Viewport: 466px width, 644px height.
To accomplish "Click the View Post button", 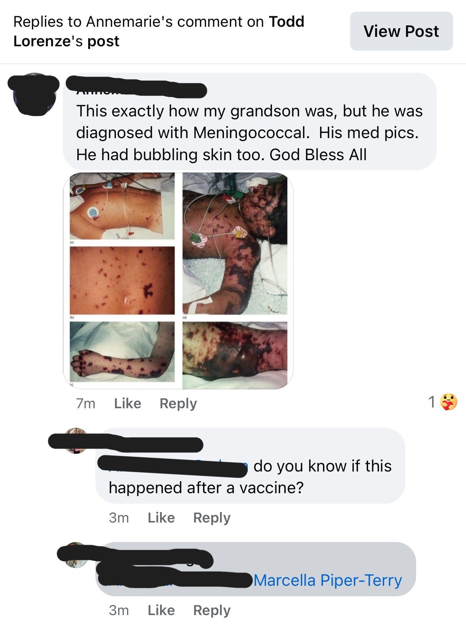I will click(x=401, y=31).
